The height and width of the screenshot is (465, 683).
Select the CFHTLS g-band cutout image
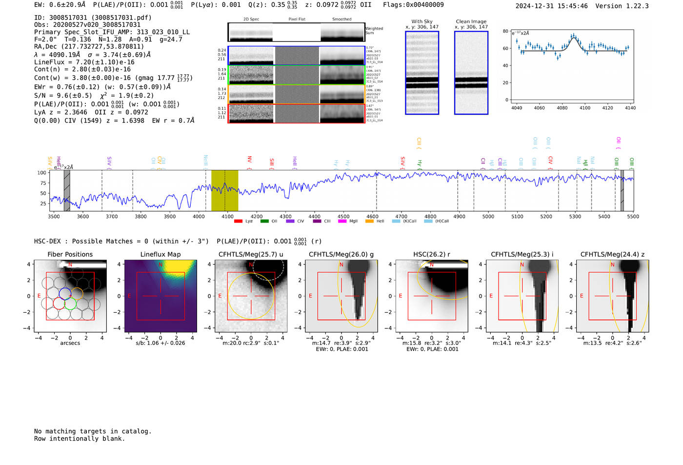[341, 296]
